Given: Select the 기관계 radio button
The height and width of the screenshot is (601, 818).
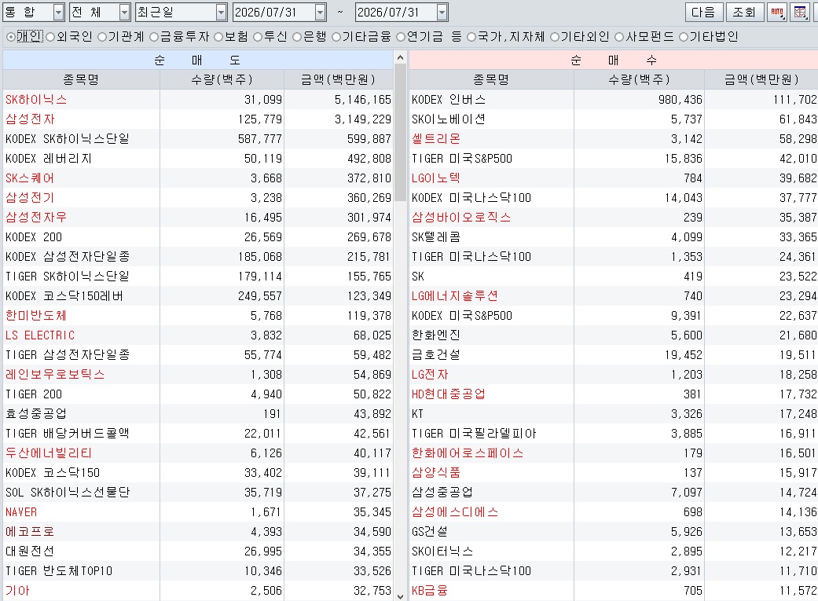Looking at the screenshot, I should point(102,37).
